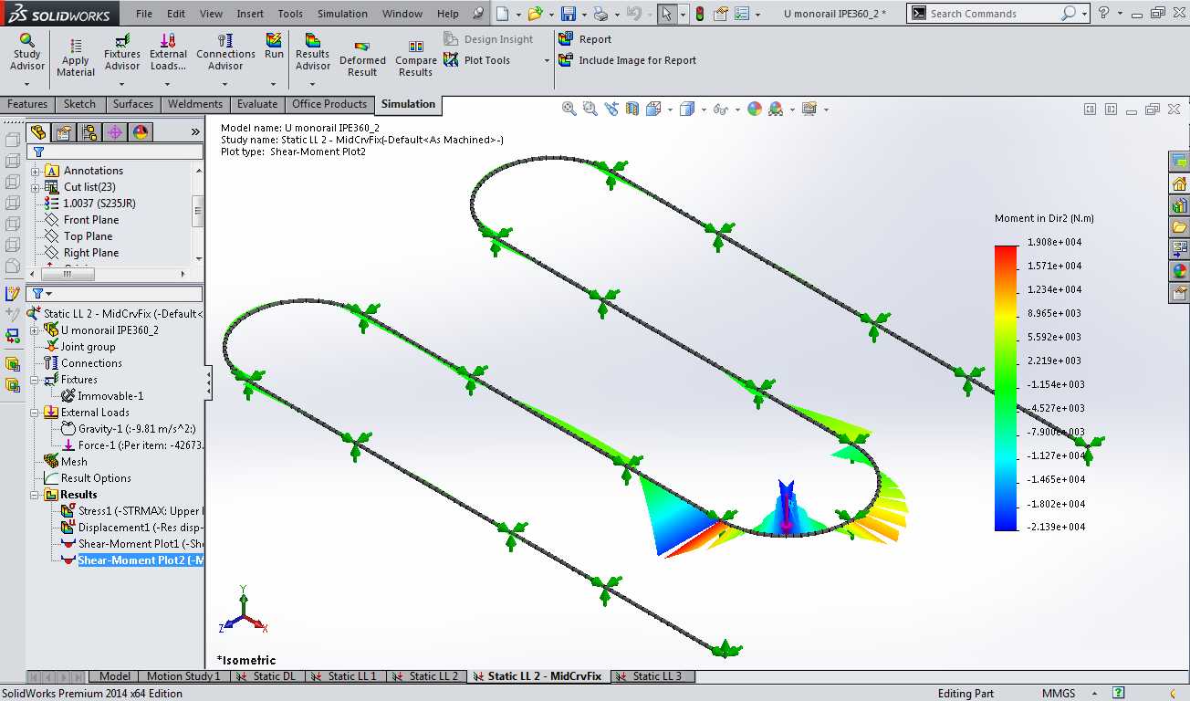Collapse the left panel with the side handle
The width and height of the screenshot is (1190, 701).
[208, 382]
